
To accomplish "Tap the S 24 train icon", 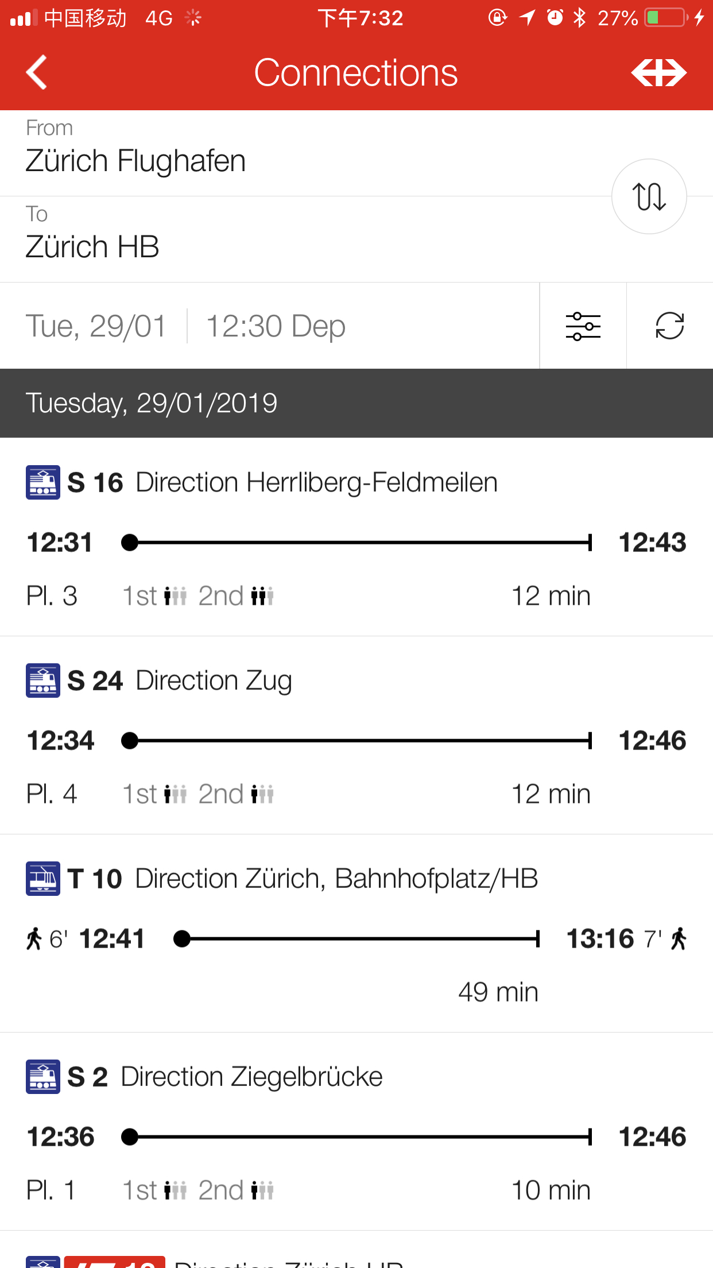I will coord(43,681).
